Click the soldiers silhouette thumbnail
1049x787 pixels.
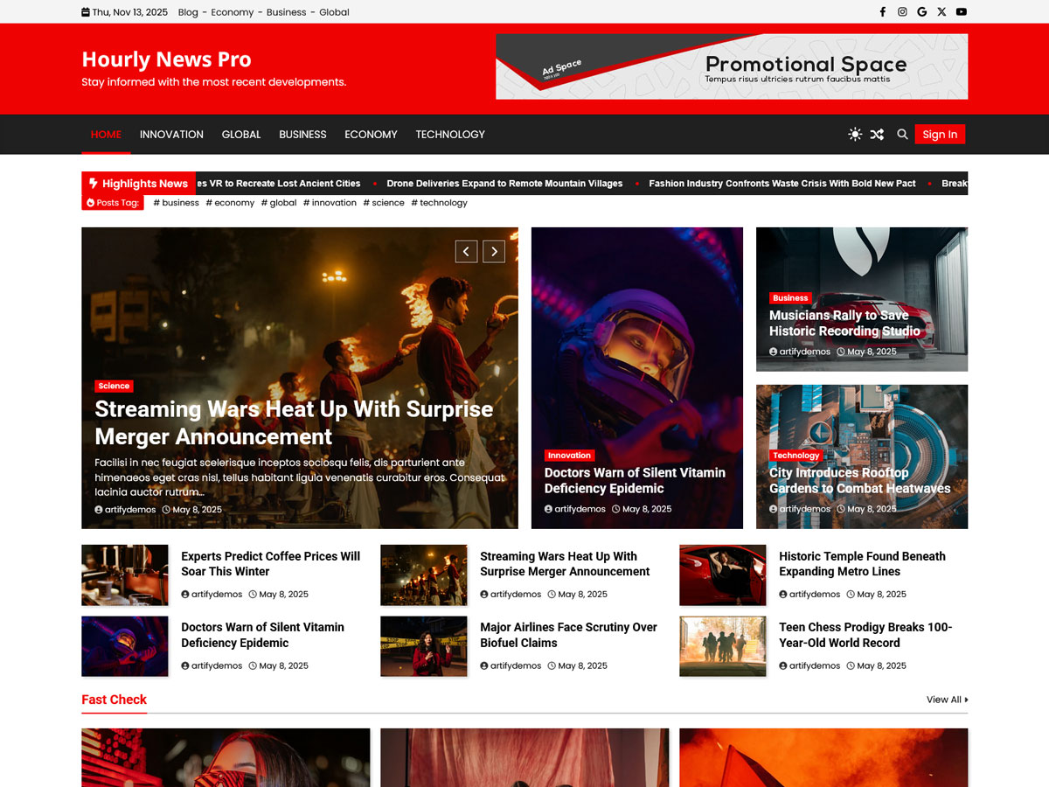[723, 646]
